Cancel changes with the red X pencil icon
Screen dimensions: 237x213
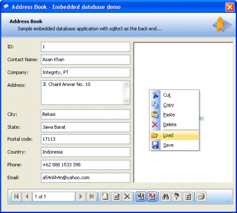tap(152, 196)
